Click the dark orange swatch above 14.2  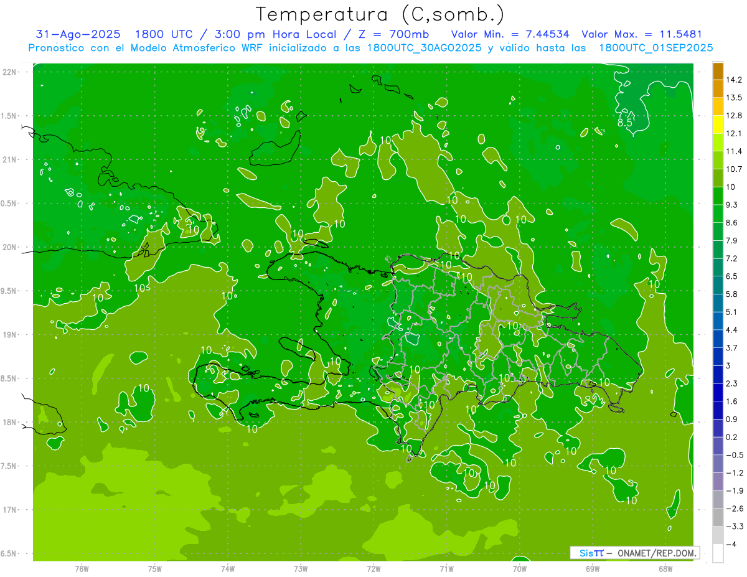point(718,70)
